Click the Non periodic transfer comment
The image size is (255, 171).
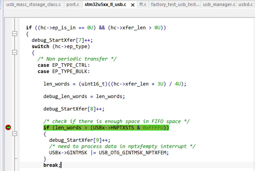(77, 59)
